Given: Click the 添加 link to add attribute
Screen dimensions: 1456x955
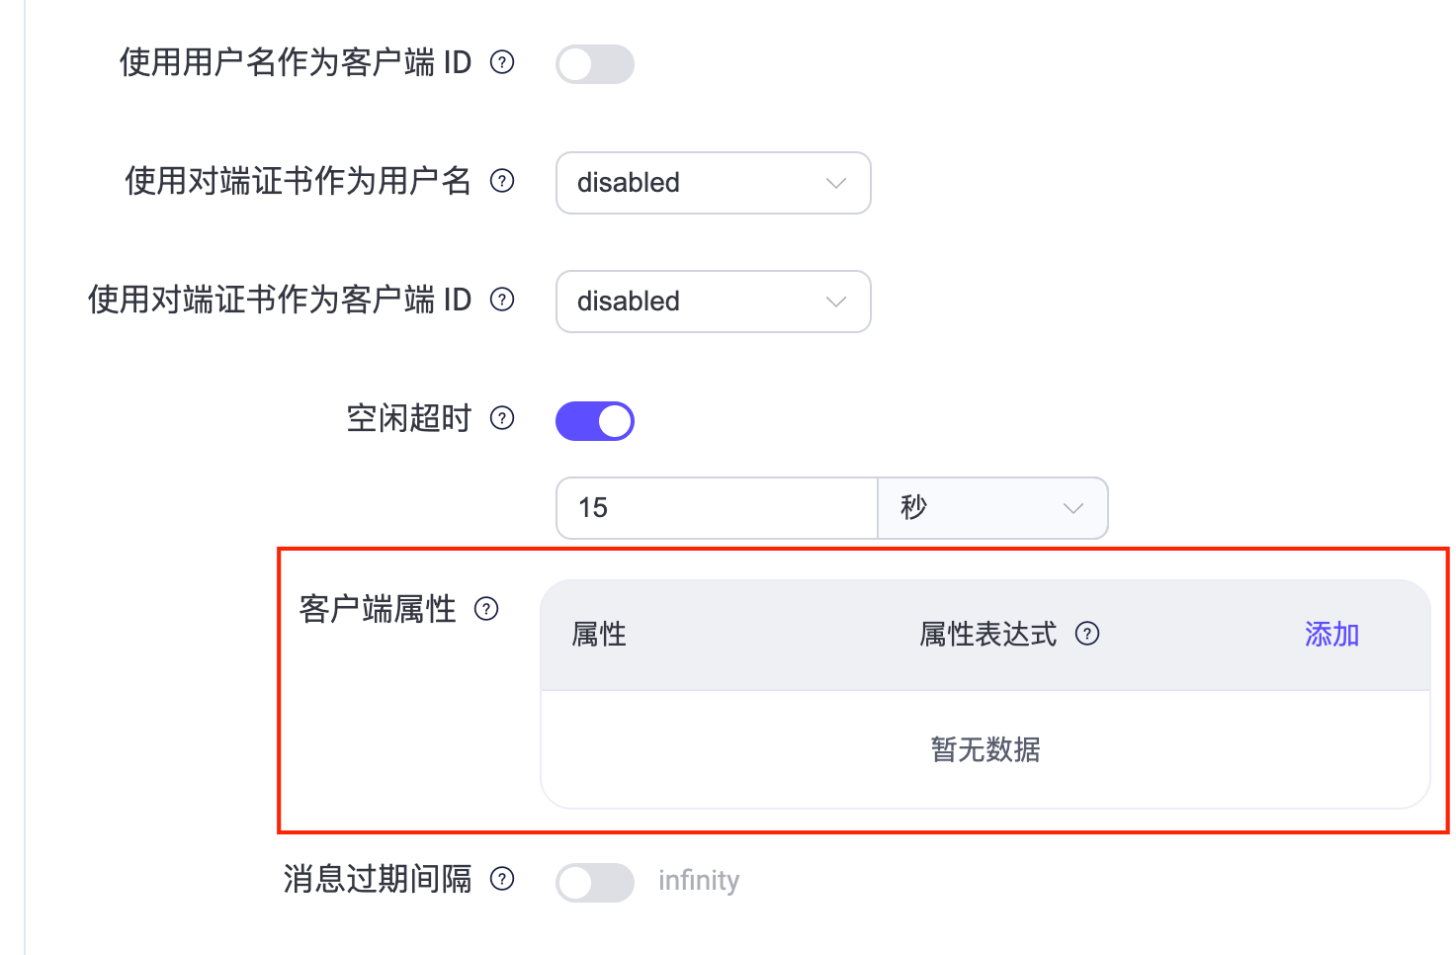Looking at the screenshot, I should click(1330, 635).
